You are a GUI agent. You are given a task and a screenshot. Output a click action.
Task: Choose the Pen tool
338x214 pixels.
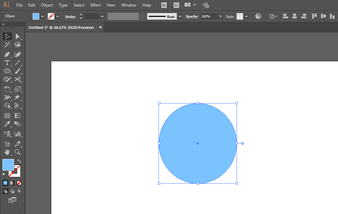click(7, 54)
